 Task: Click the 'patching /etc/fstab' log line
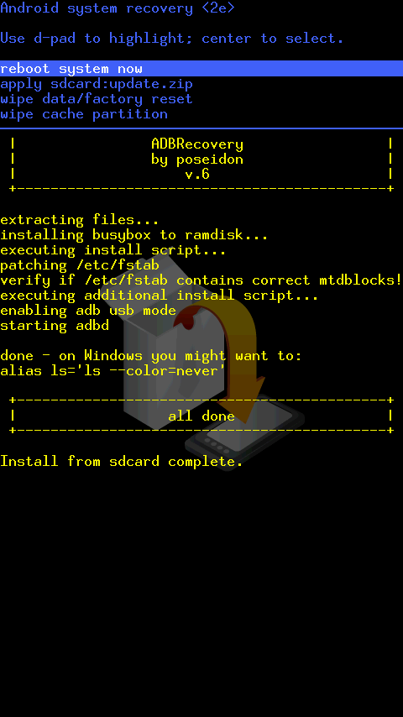[80, 265]
